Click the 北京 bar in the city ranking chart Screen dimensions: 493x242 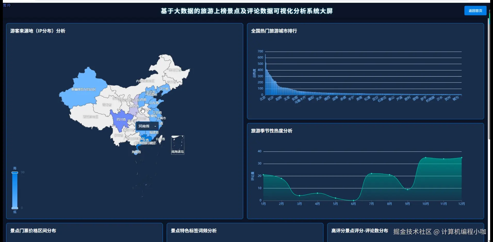point(265,75)
